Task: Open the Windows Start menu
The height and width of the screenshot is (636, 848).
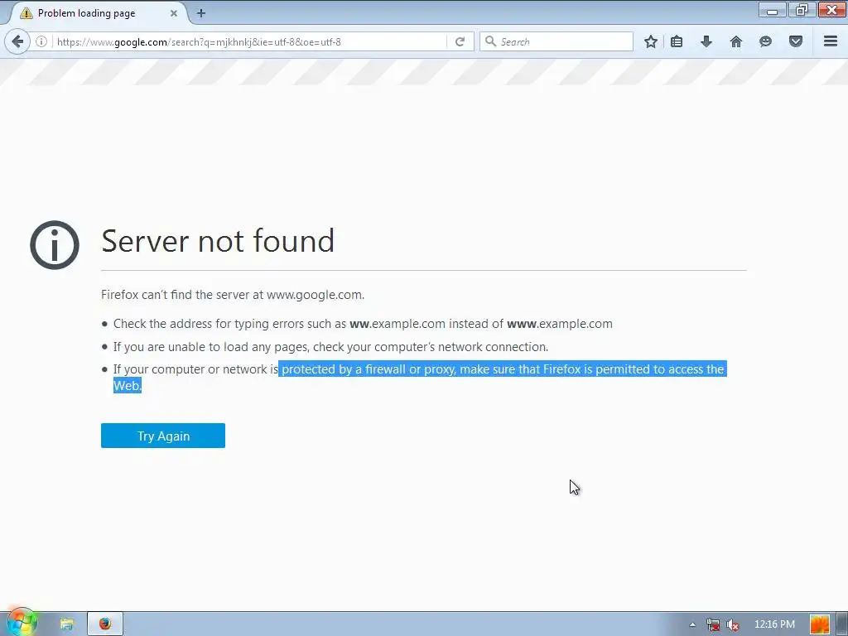Action: click(22, 623)
